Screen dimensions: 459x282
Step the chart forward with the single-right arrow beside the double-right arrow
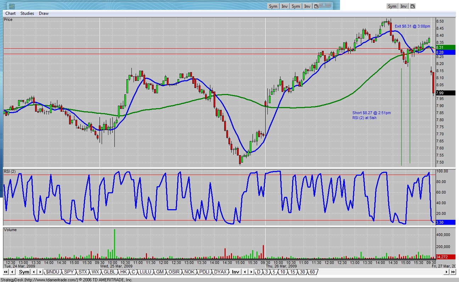coord(446,272)
